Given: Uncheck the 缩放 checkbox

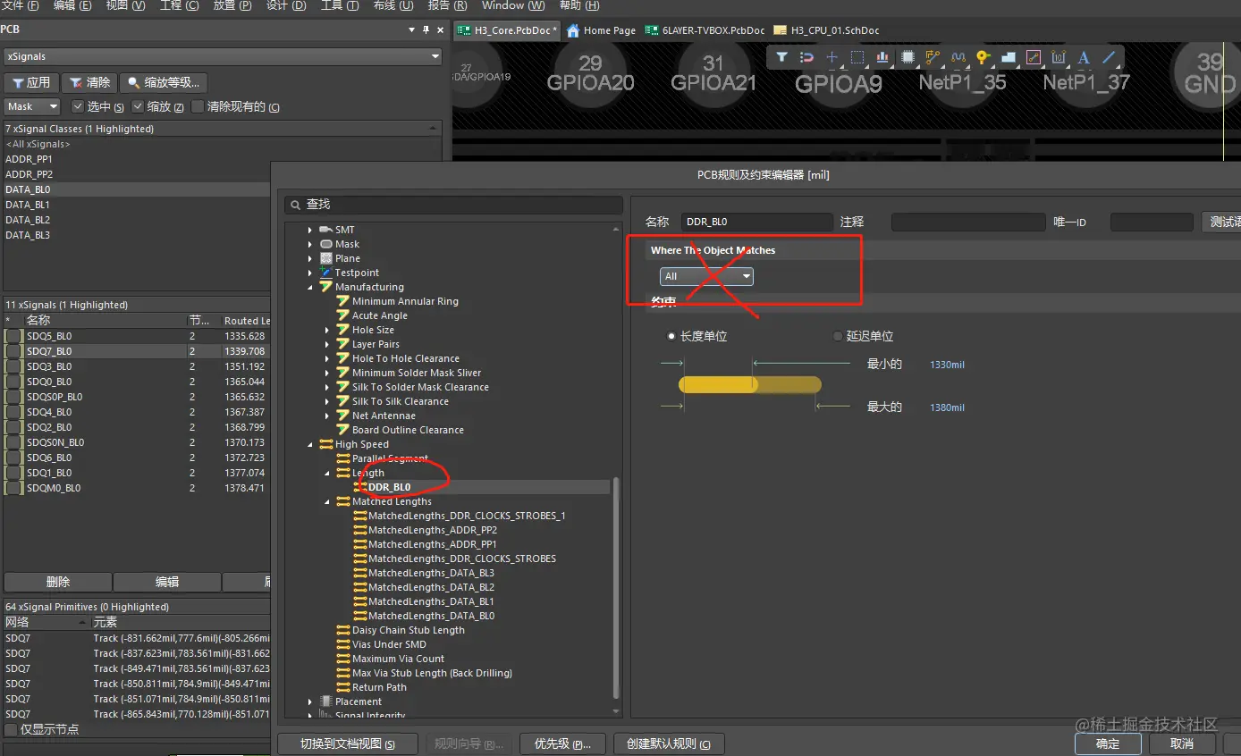Looking at the screenshot, I should coord(138,107).
